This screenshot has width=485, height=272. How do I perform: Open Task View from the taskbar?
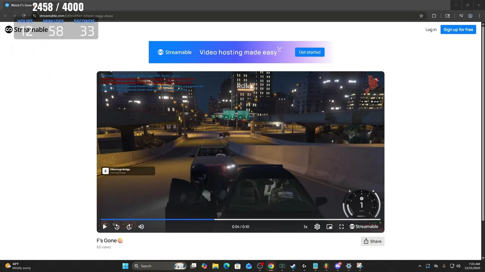pyautogui.click(x=193, y=266)
